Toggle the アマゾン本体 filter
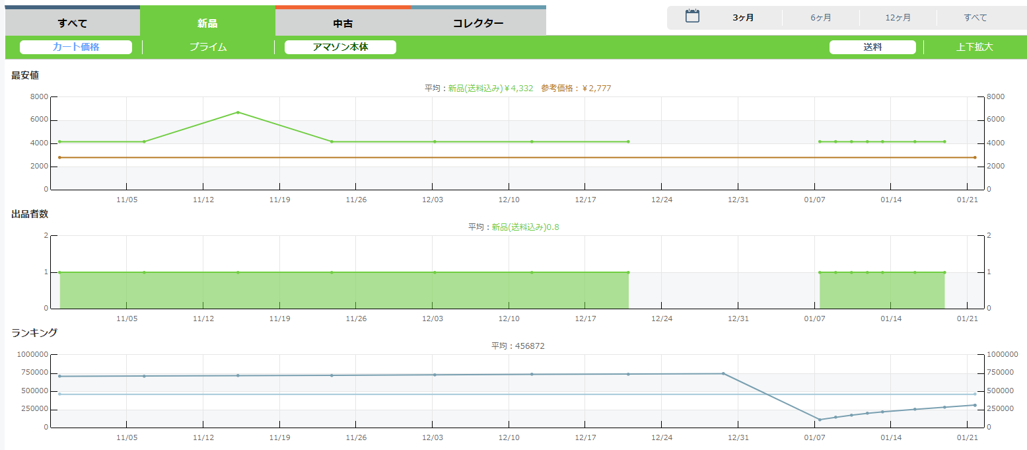This screenshot has height=450, width=1027. pyautogui.click(x=340, y=47)
